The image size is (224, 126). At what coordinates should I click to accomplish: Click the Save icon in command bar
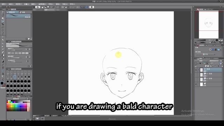coord(48,7)
